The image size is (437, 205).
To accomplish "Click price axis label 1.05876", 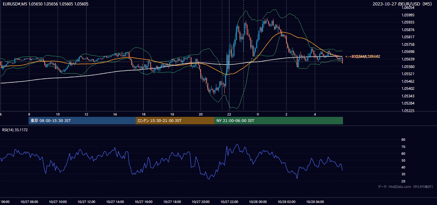I will 408,30.
